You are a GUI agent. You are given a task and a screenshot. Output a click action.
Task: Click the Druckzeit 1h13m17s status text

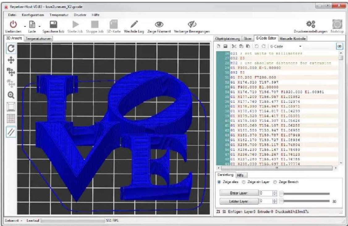click(x=292, y=211)
